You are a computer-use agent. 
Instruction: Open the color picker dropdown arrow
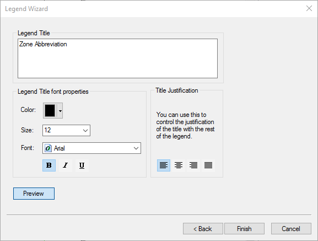point(60,111)
